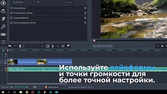Toggle title track link chain icon
The image size is (167, 94).
[5, 56]
